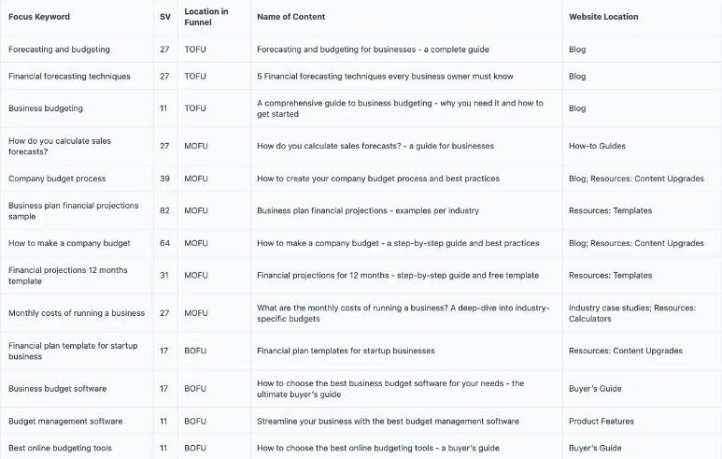Select the Website Location column header
Screen dimensions: 722x459
tap(603, 17)
